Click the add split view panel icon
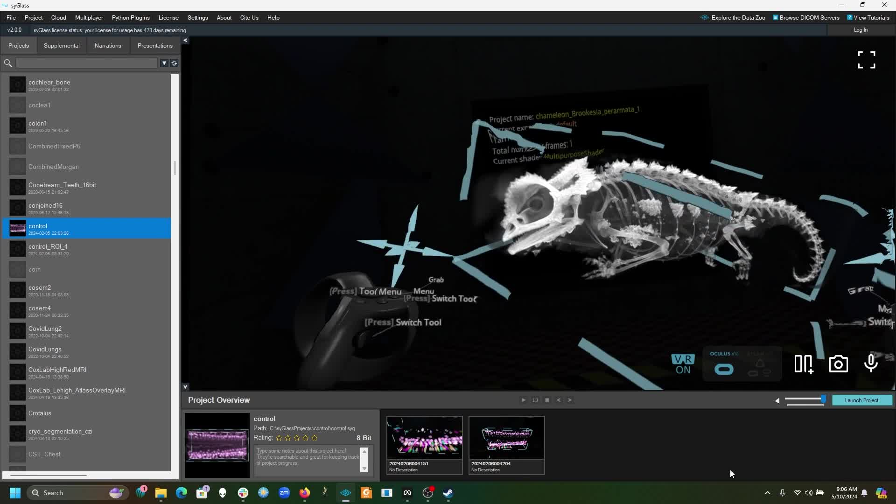Screen dimensions: 896x504 click(804, 364)
